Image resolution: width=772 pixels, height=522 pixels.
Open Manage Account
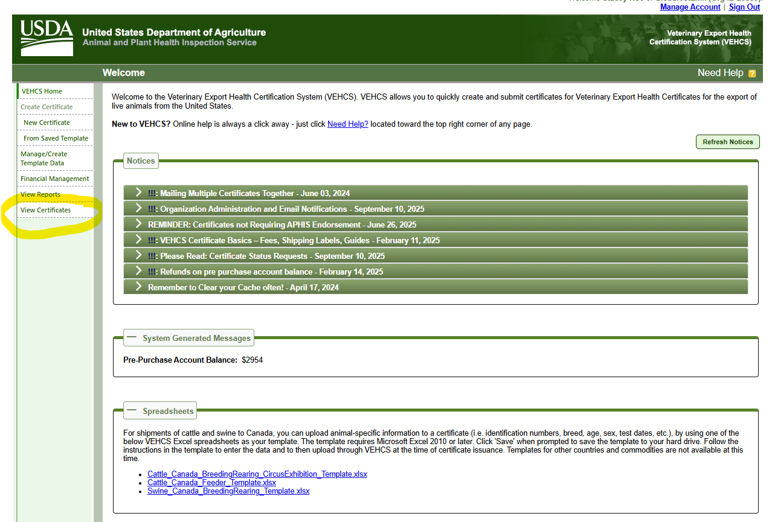690,7
